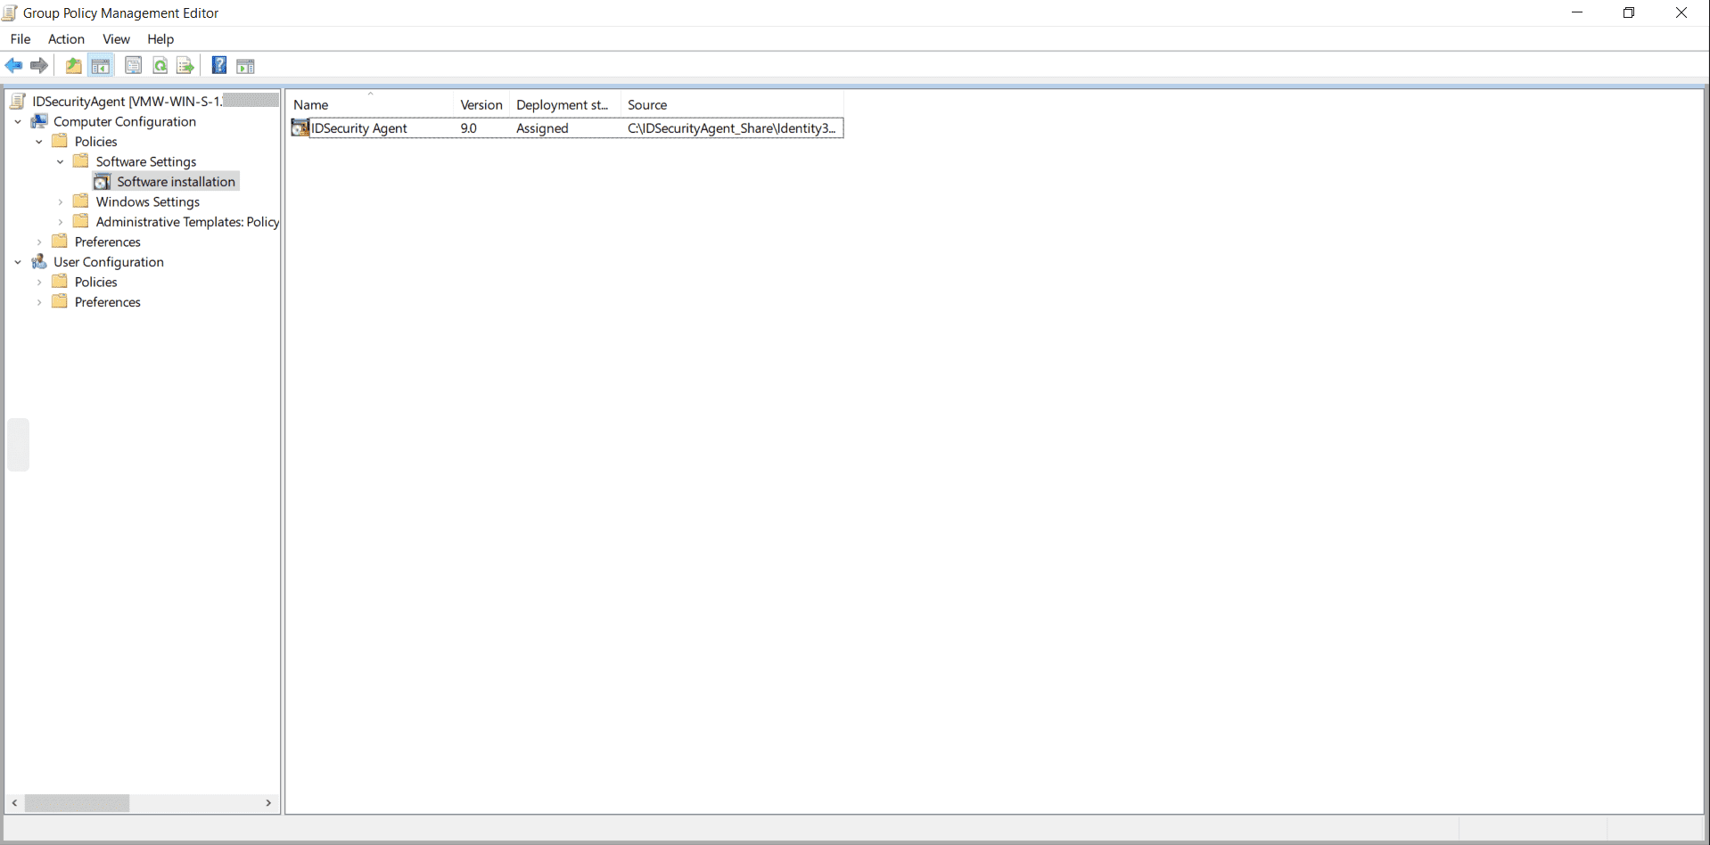1710x845 pixels.
Task: Restore down the editor window
Action: point(1629,12)
